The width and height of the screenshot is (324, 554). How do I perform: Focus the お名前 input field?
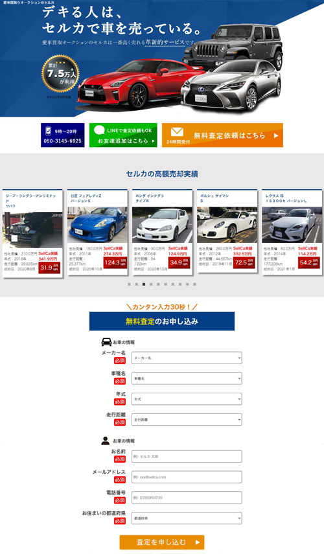187,456
